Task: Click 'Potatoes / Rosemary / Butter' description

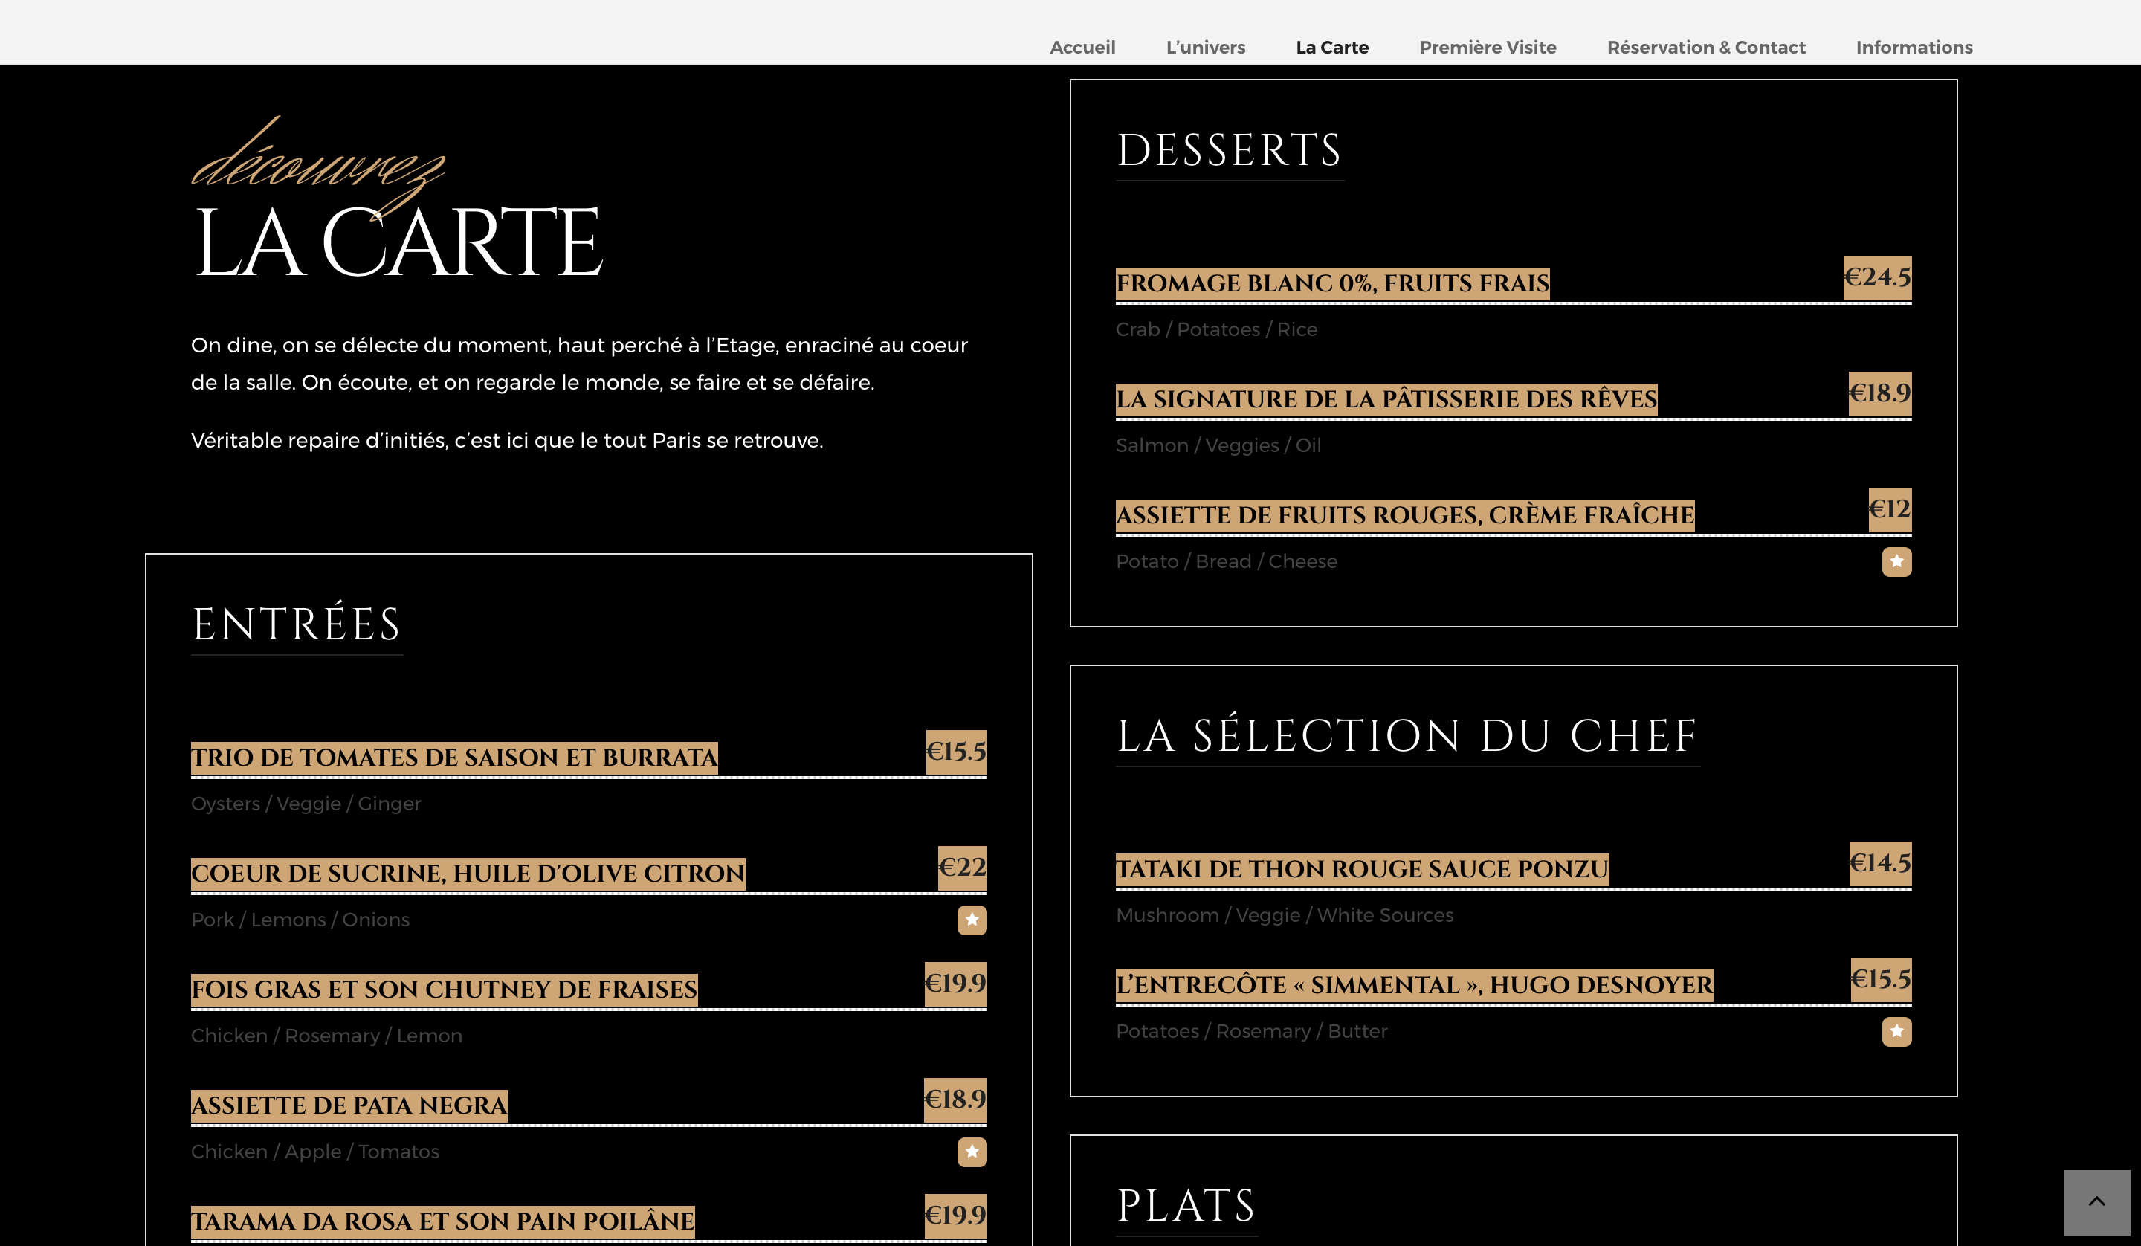Action: point(1251,1032)
